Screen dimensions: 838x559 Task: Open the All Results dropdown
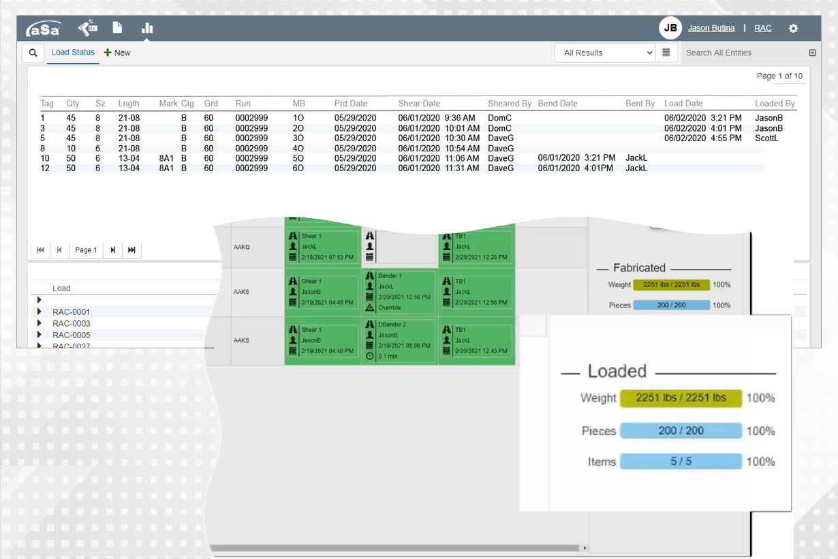604,52
